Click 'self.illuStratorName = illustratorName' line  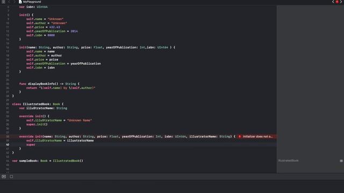pyautogui.click(x=60, y=140)
